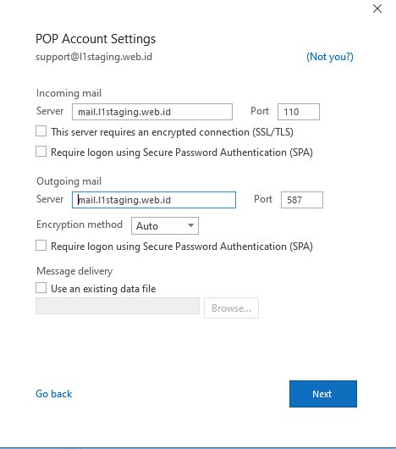The width and height of the screenshot is (396, 449).
Task: Click the "(Not you?)" link
Action: click(330, 57)
